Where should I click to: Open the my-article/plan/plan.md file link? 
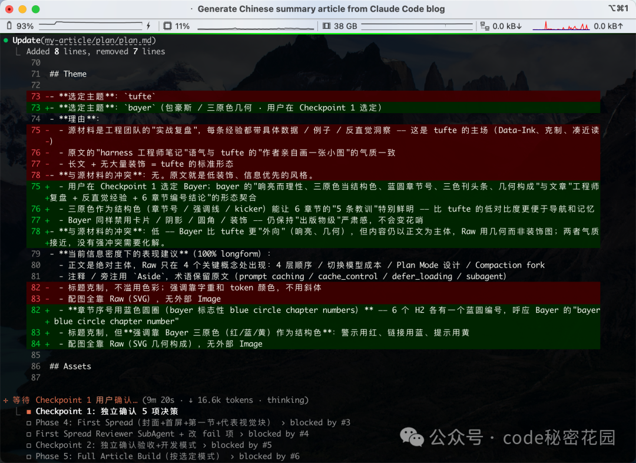point(98,40)
